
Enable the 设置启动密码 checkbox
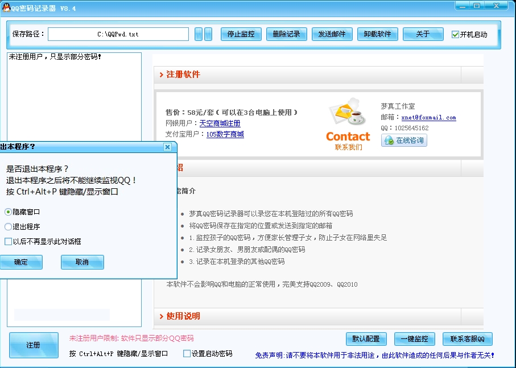tap(187, 354)
